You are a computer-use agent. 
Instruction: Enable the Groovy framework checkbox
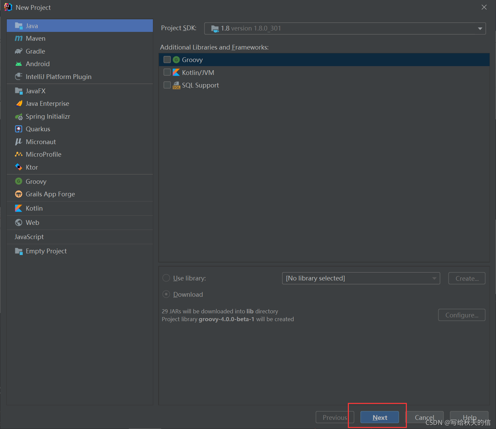167,60
